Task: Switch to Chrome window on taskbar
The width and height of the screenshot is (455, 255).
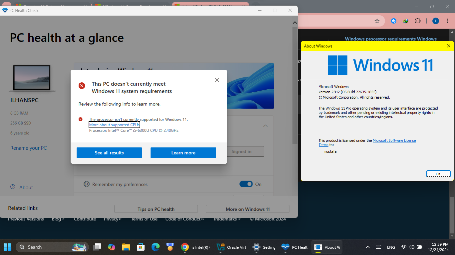Action: pos(196,247)
